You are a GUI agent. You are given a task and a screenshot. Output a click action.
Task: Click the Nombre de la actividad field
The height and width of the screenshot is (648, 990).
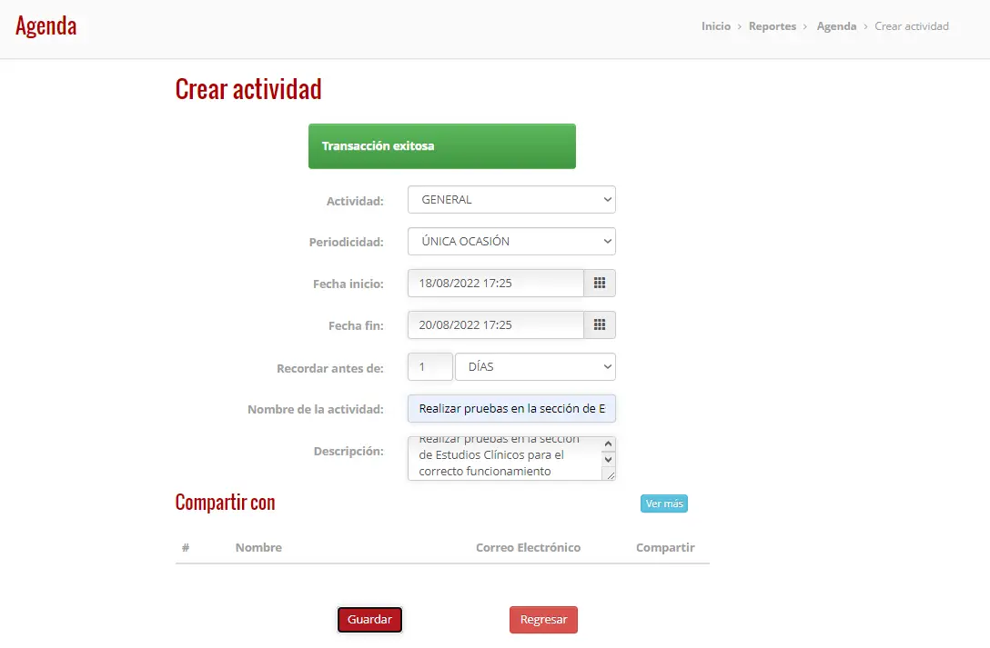pyautogui.click(x=511, y=408)
